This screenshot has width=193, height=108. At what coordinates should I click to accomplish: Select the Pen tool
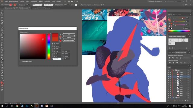[x=2, y=20]
